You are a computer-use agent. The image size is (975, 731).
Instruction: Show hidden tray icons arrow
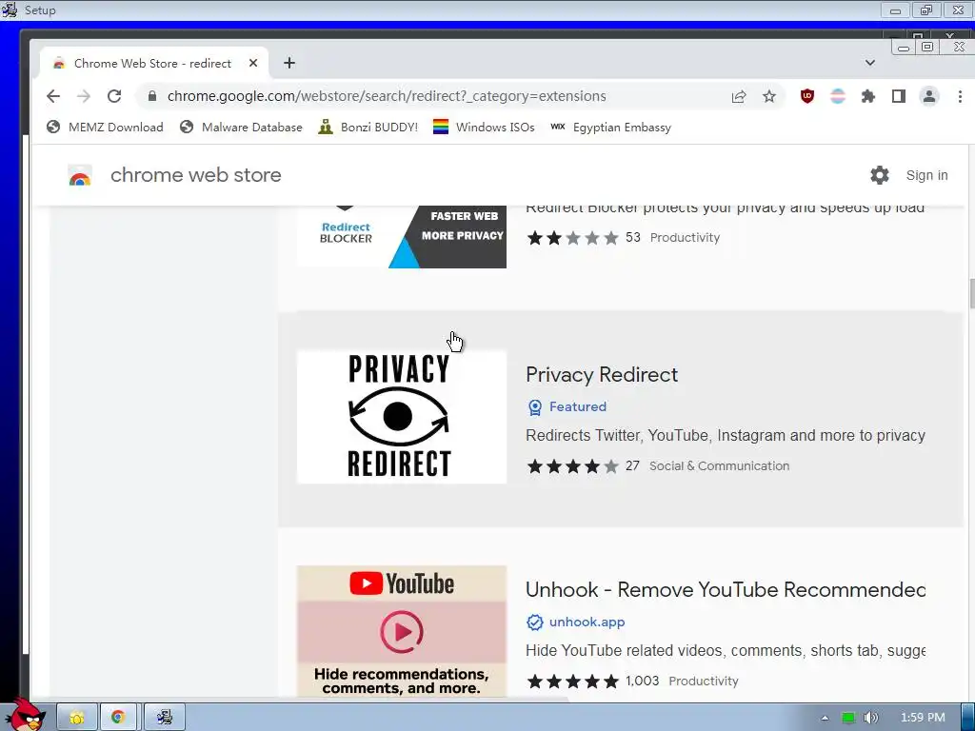(825, 718)
